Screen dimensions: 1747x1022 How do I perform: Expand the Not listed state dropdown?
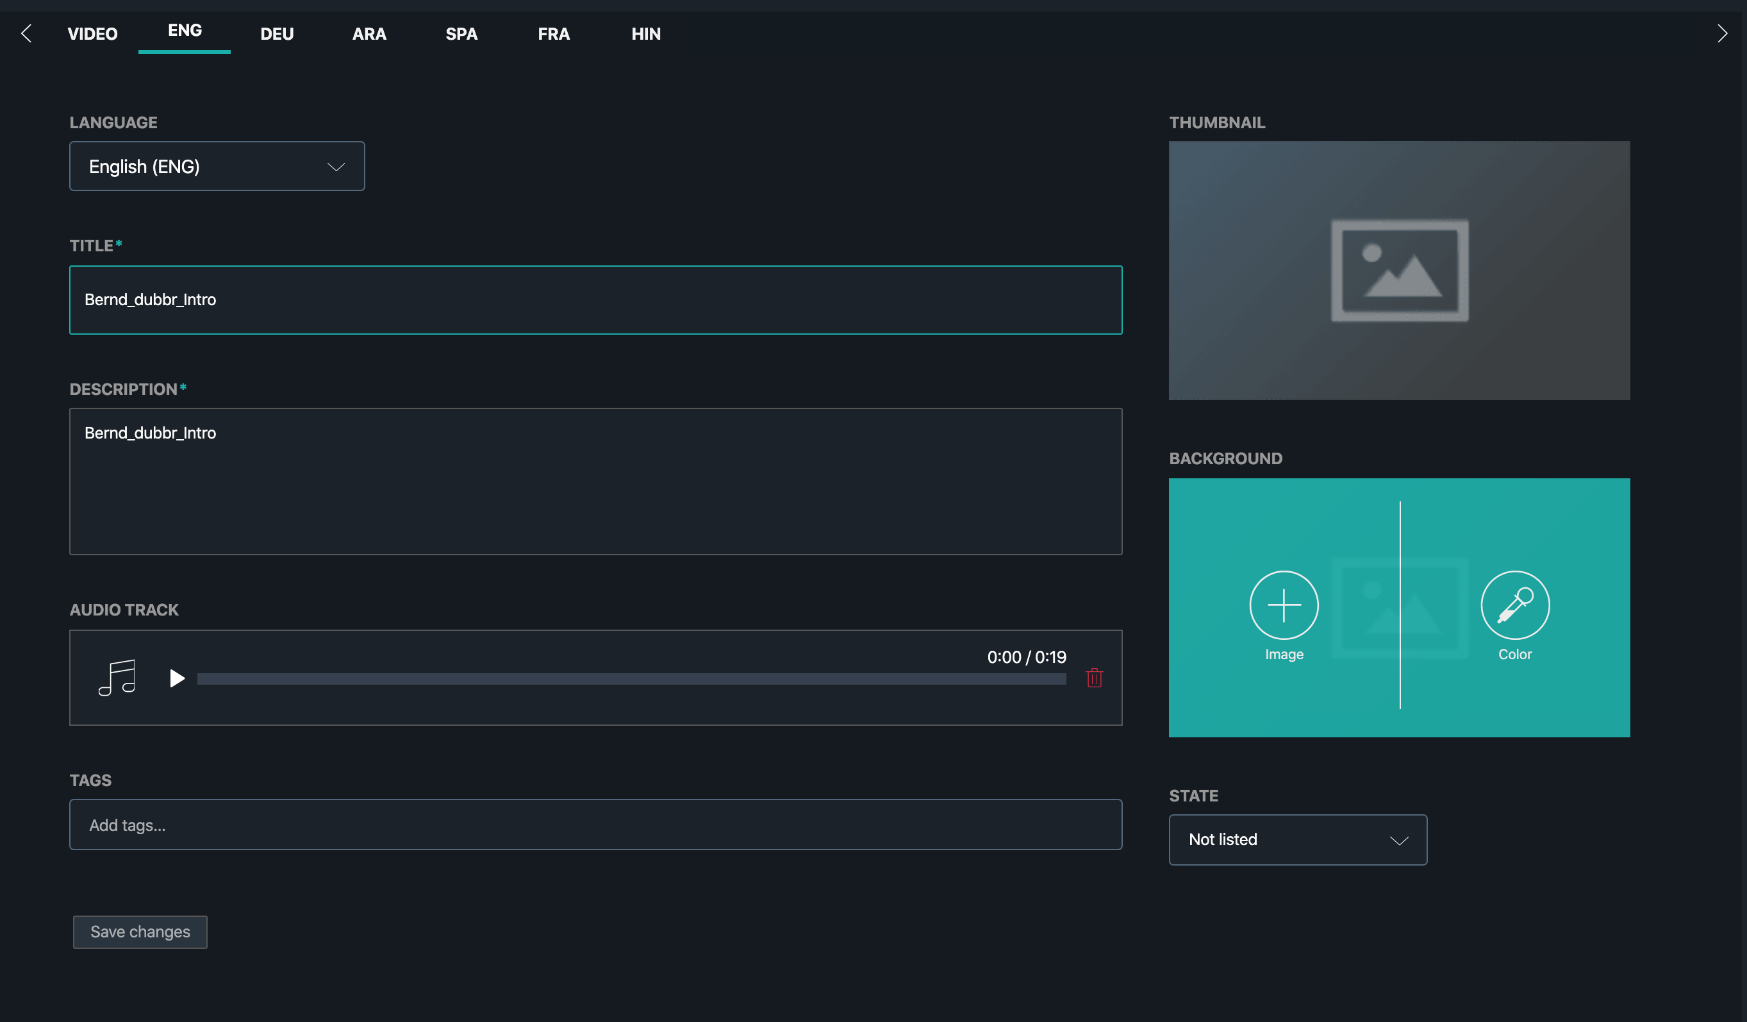[1298, 840]
